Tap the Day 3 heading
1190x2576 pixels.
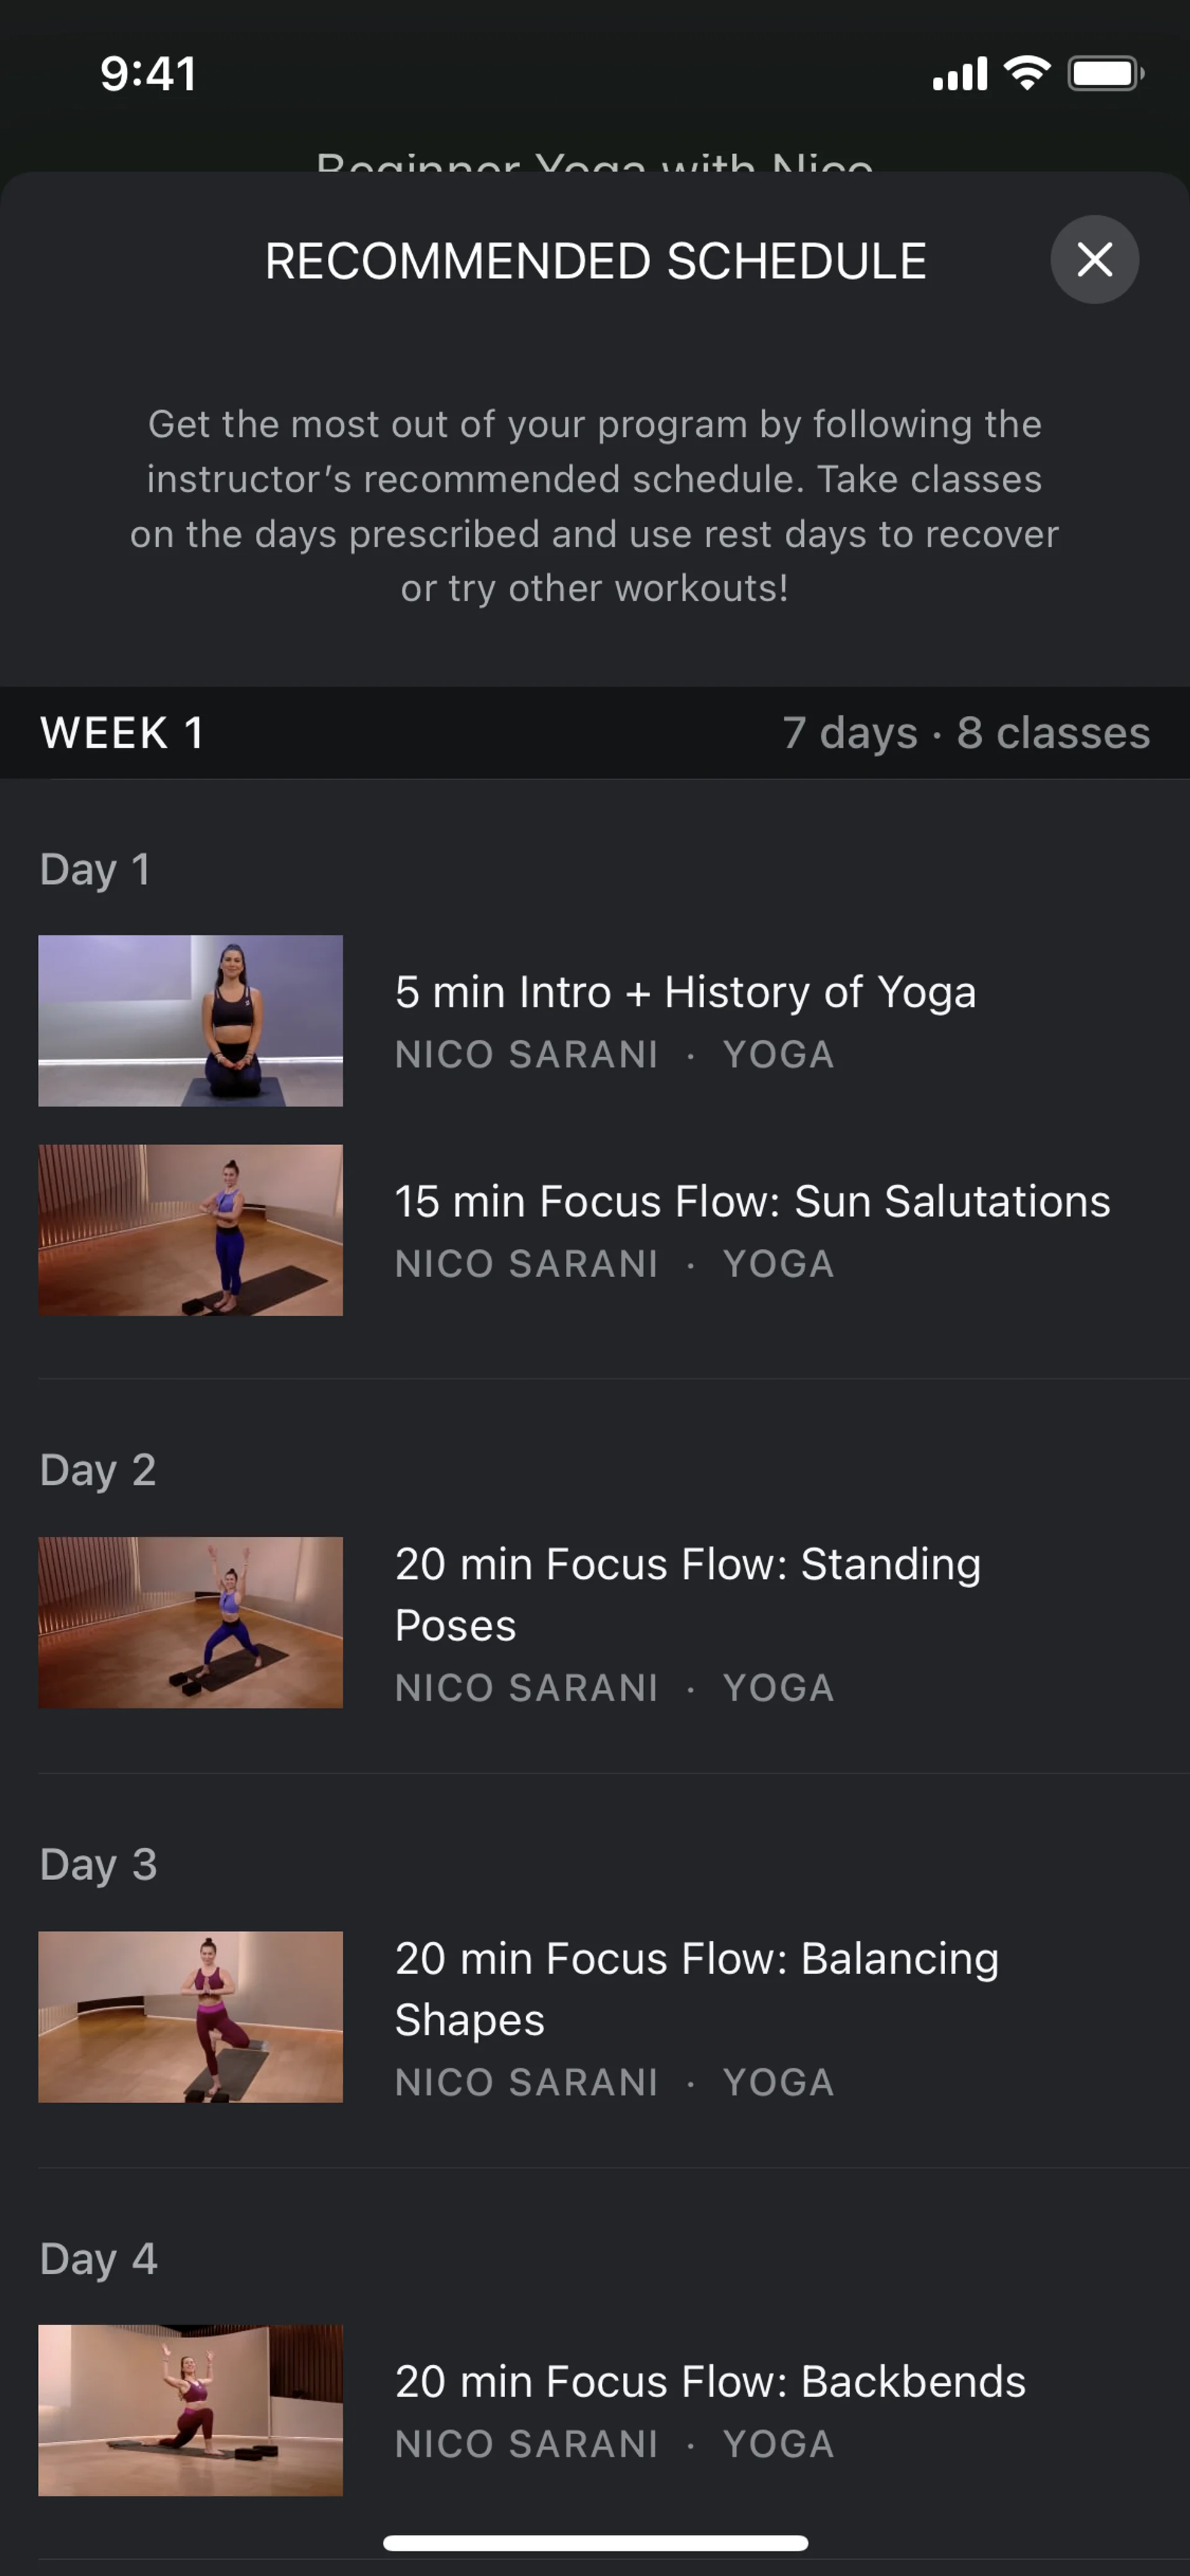pyautogui.click(x=98, y=1864)
